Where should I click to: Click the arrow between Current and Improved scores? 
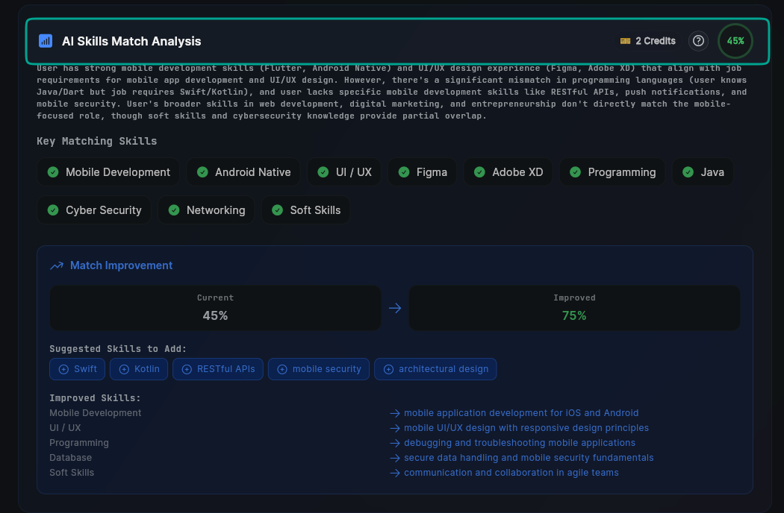(395, 307)
